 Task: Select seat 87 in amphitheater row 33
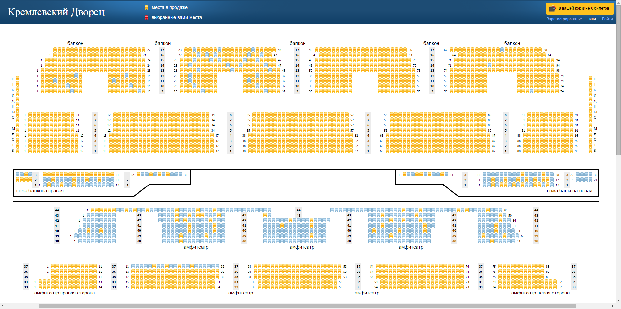[555, 287]
